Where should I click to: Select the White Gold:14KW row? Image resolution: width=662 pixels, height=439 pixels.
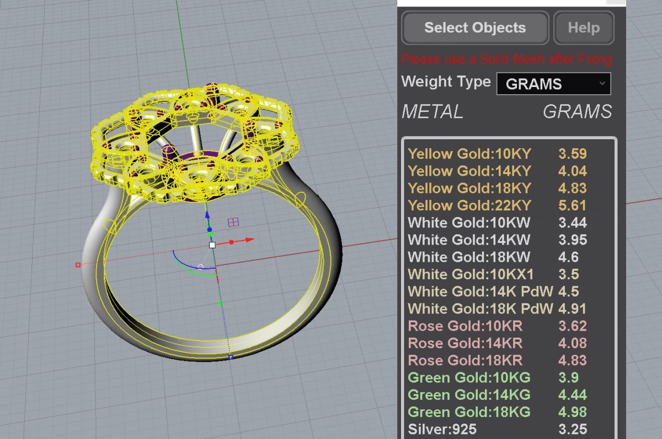(498, 240)
